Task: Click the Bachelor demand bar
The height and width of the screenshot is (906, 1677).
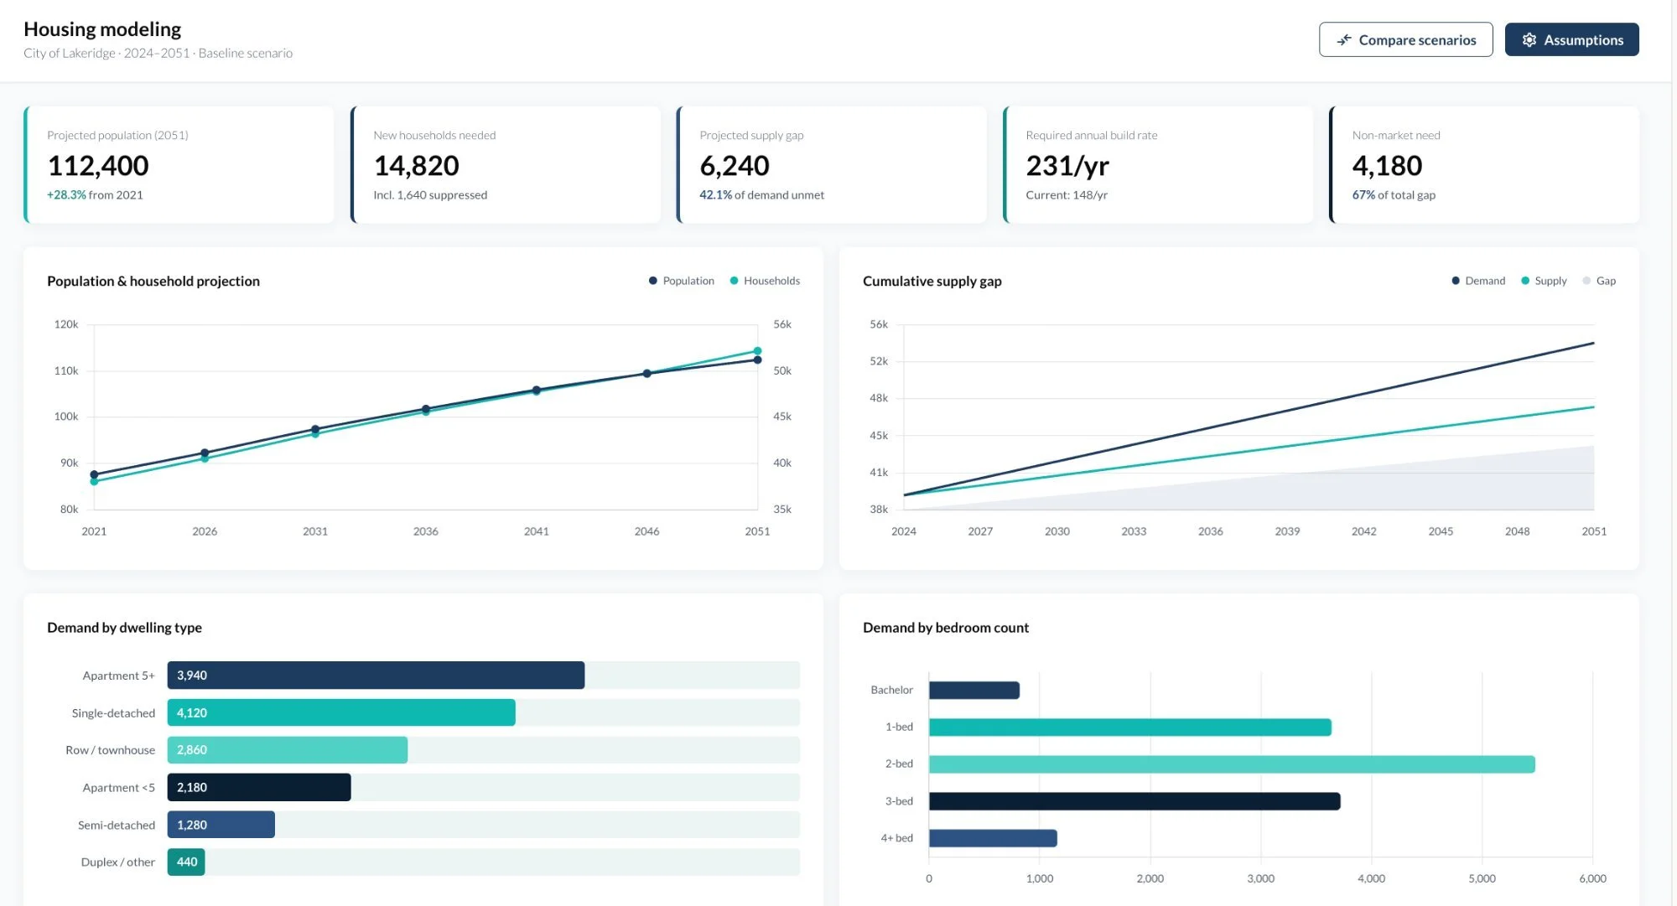Action: tap(973, 691)
